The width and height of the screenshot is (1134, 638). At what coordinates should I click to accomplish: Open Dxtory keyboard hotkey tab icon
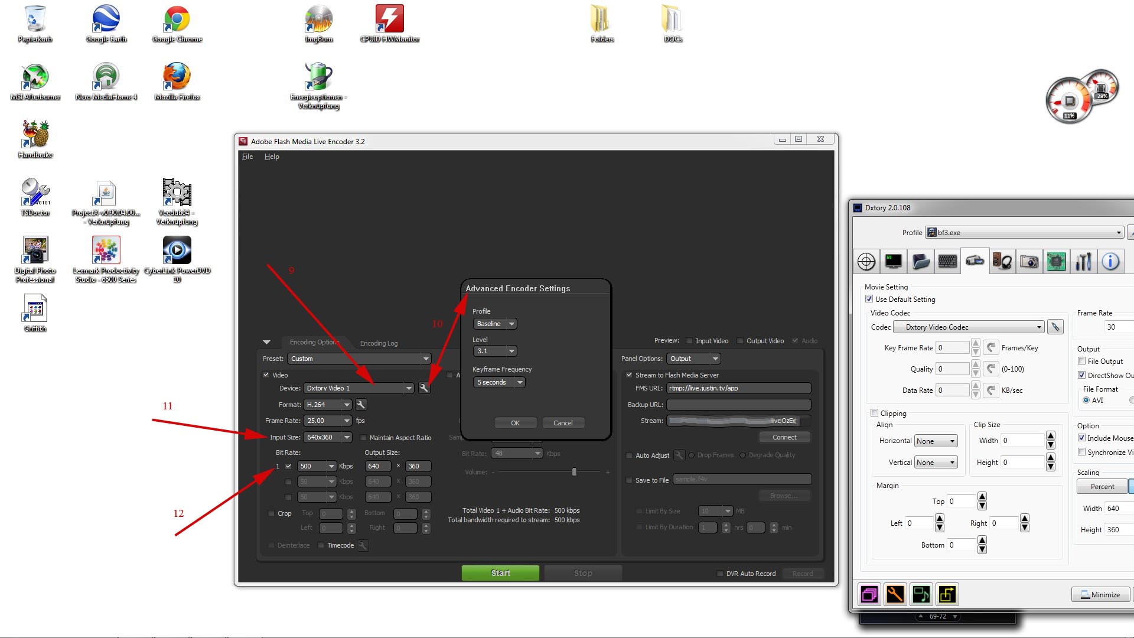(x=947, y=261)
